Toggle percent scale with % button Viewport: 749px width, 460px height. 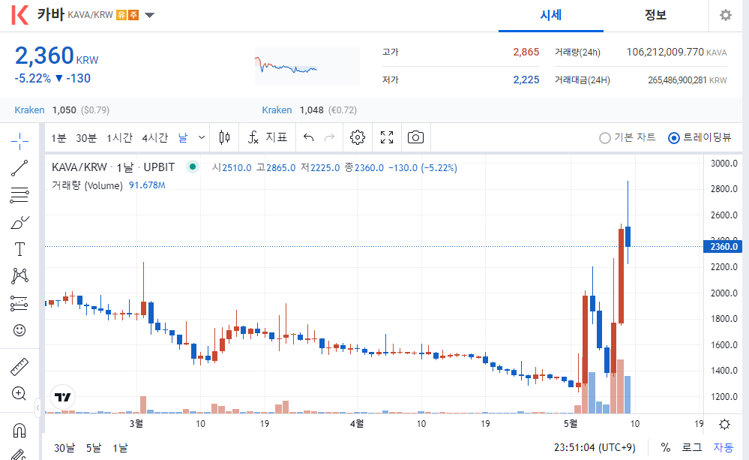click(666, 447)
